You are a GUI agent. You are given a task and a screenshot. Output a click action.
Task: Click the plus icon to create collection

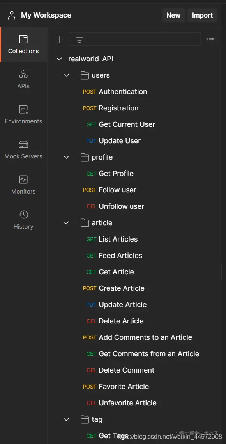tap(59, 39)
